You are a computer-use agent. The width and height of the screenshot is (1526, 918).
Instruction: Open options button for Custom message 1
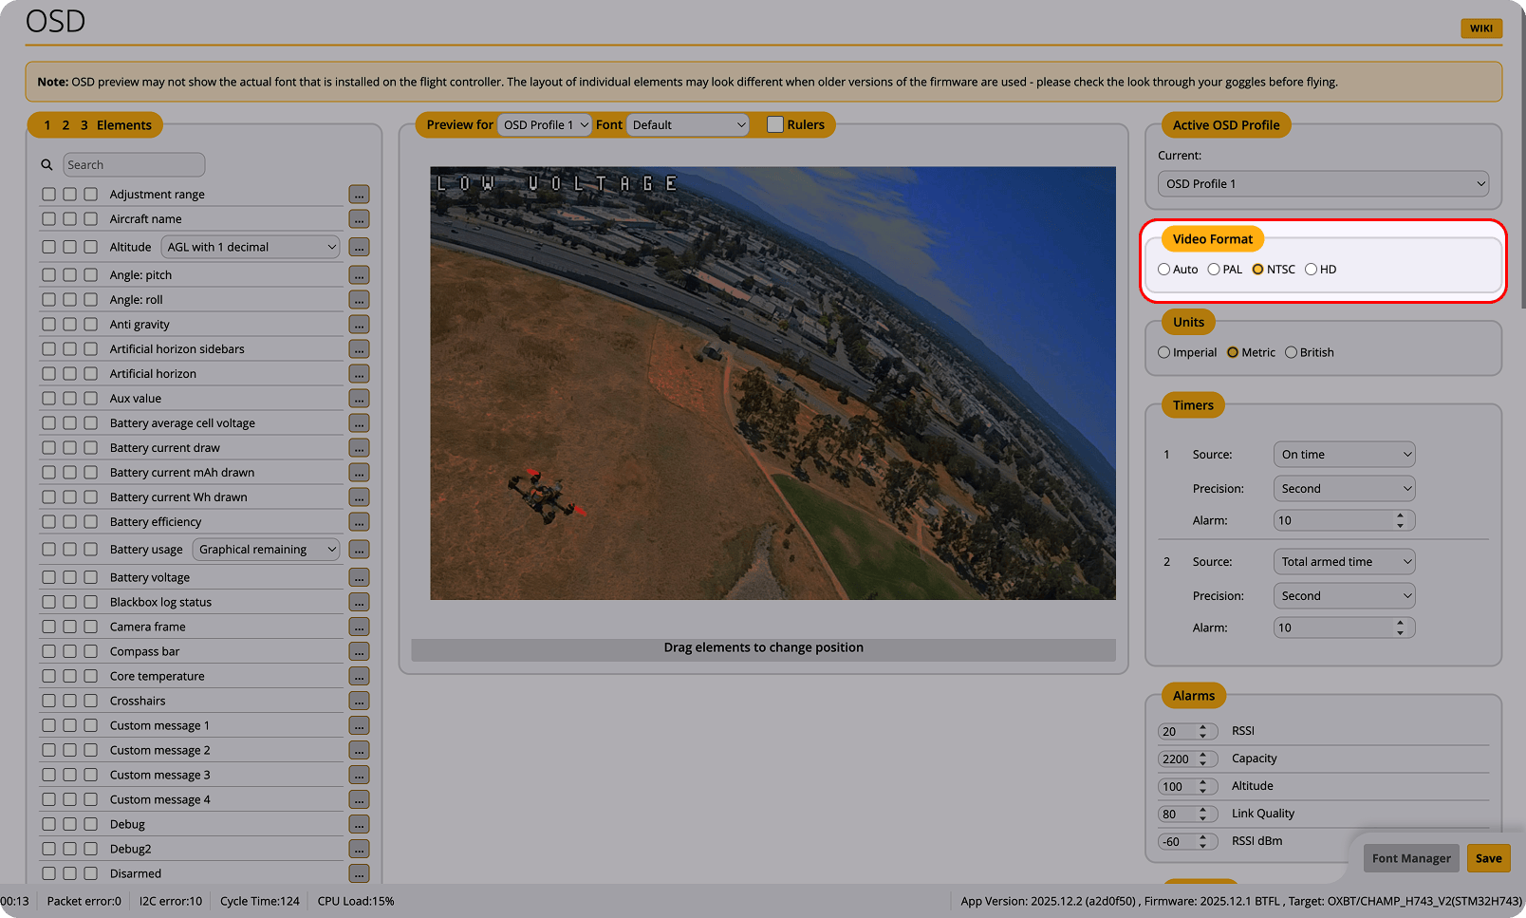coord(359,725)
